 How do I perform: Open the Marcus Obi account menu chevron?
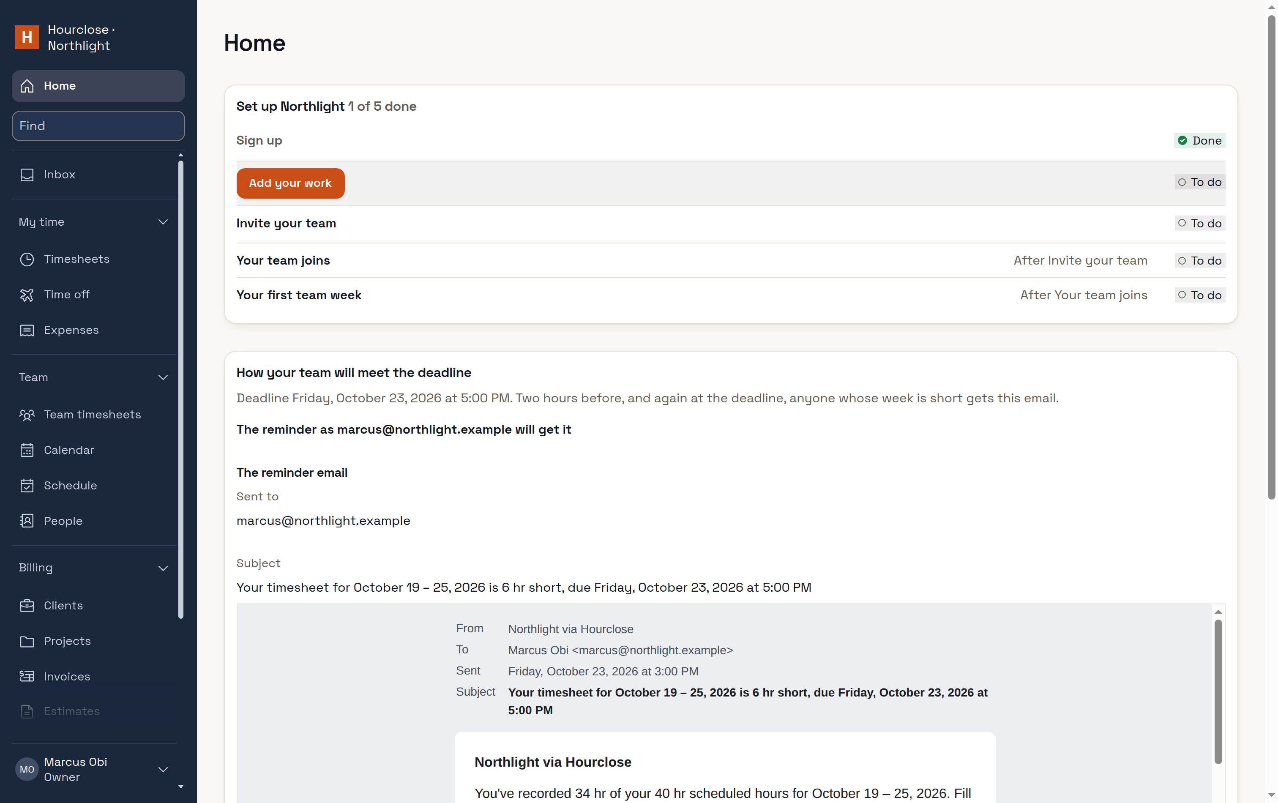pos(163,770)
